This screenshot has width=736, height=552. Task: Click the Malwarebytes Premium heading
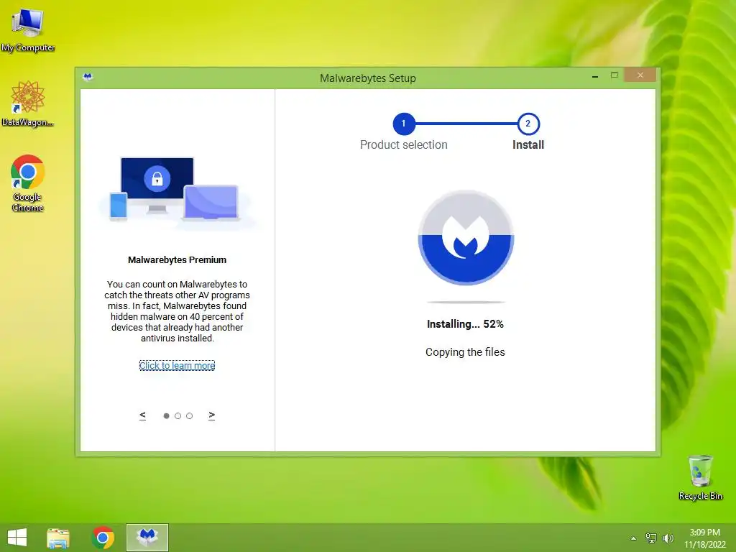tap(177, 259)
